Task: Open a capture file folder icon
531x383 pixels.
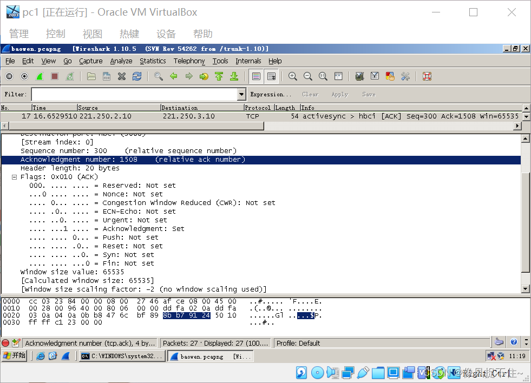Action: click(x=91, y=76)
